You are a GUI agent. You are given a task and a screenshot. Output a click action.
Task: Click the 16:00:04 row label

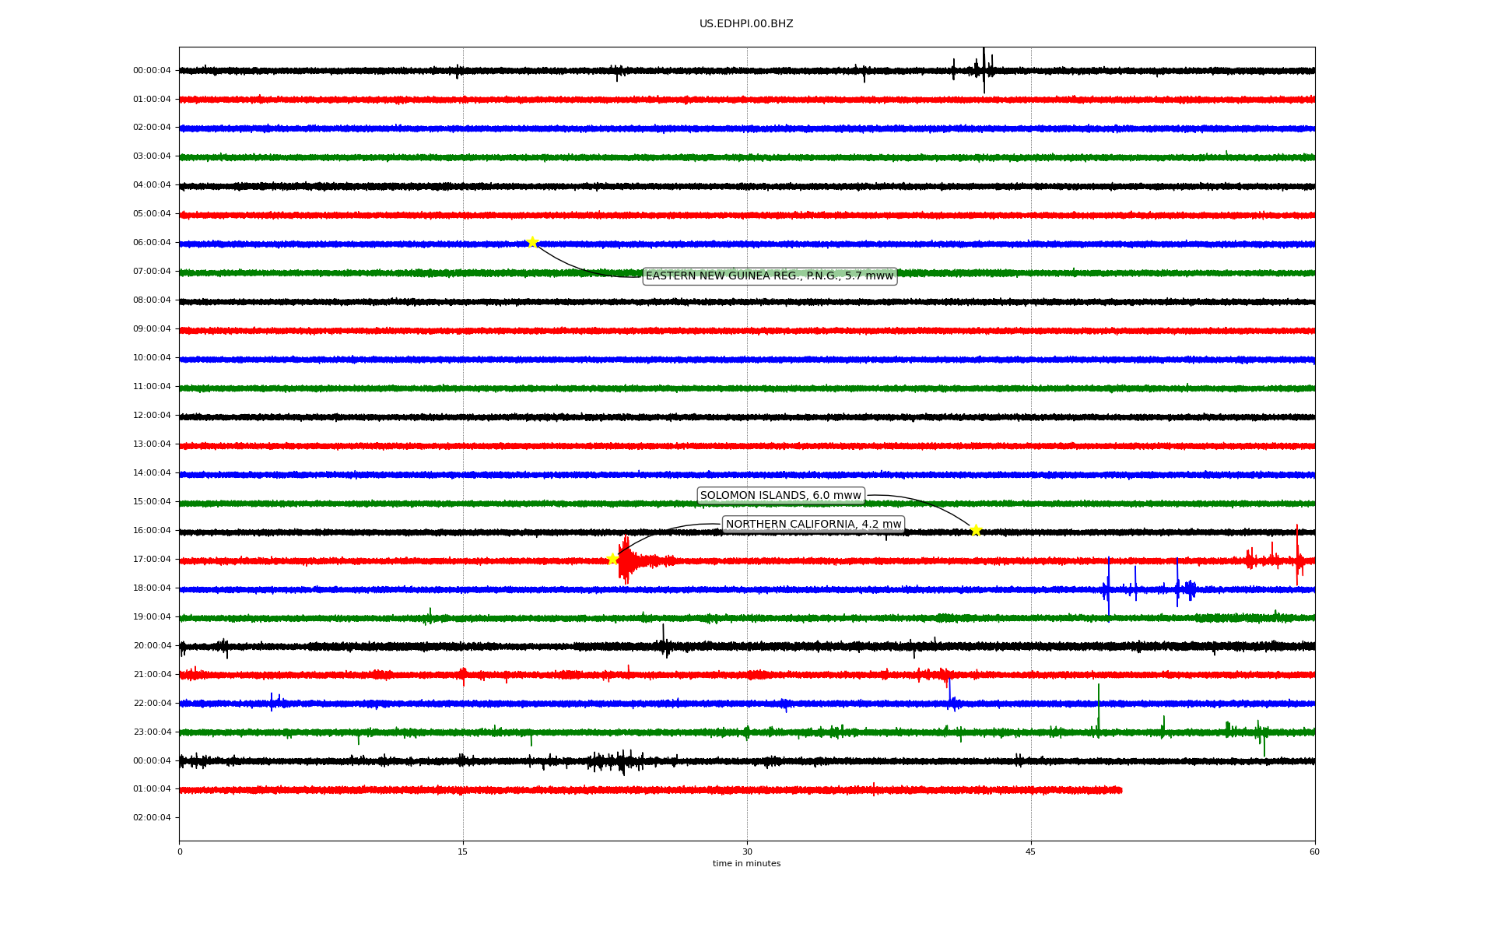coord(152,530)
